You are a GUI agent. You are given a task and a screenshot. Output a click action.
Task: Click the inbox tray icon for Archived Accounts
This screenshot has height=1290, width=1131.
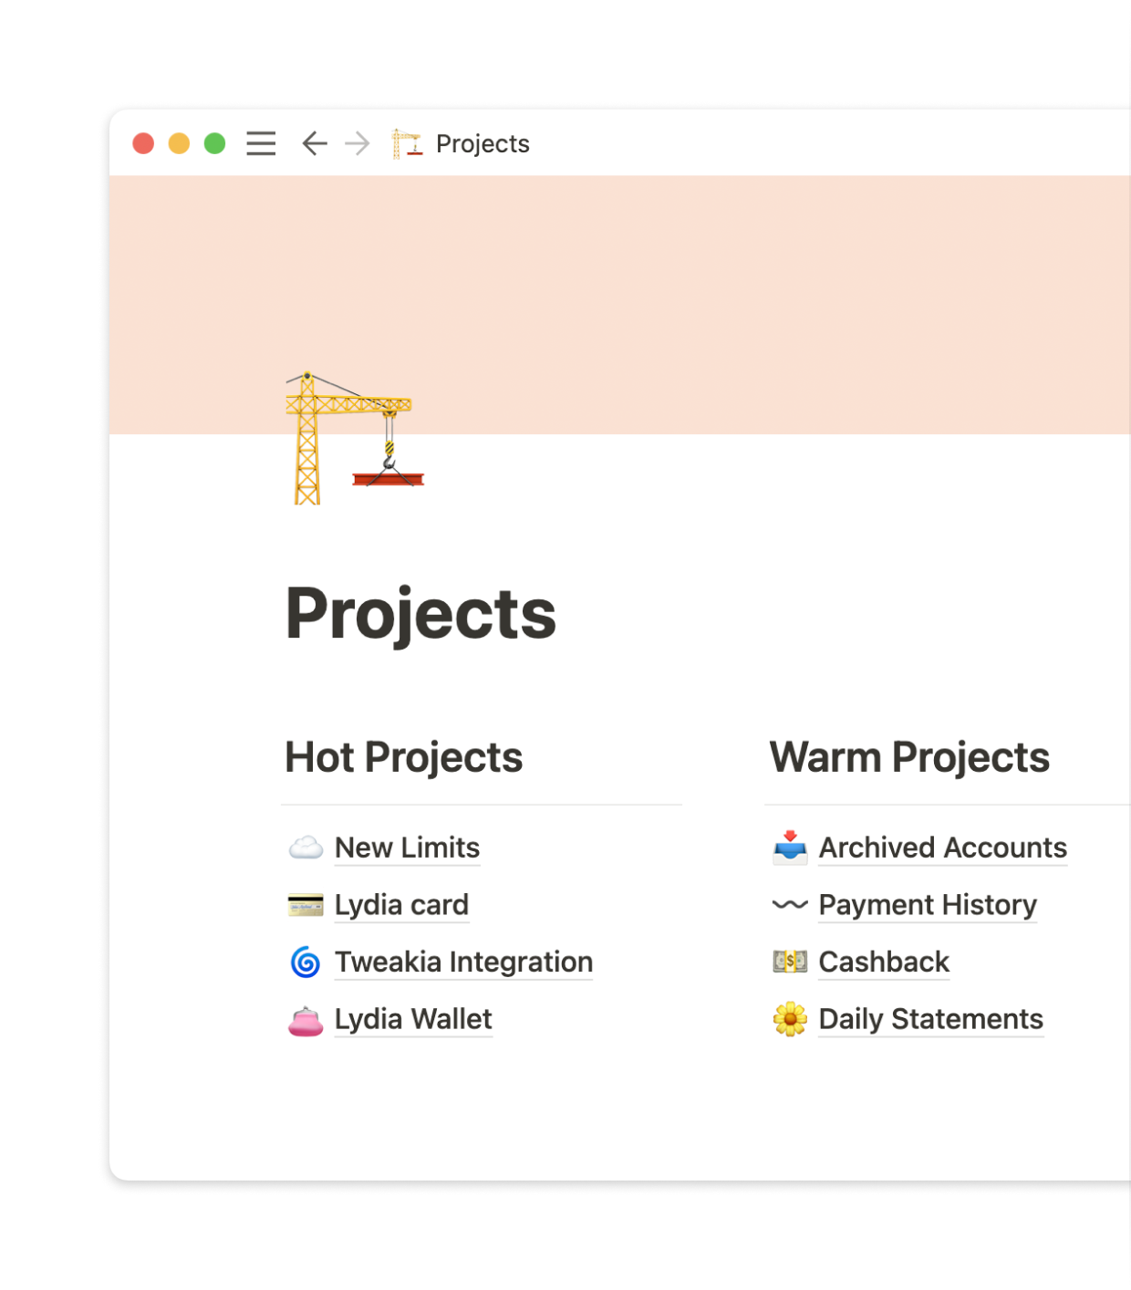790,848
